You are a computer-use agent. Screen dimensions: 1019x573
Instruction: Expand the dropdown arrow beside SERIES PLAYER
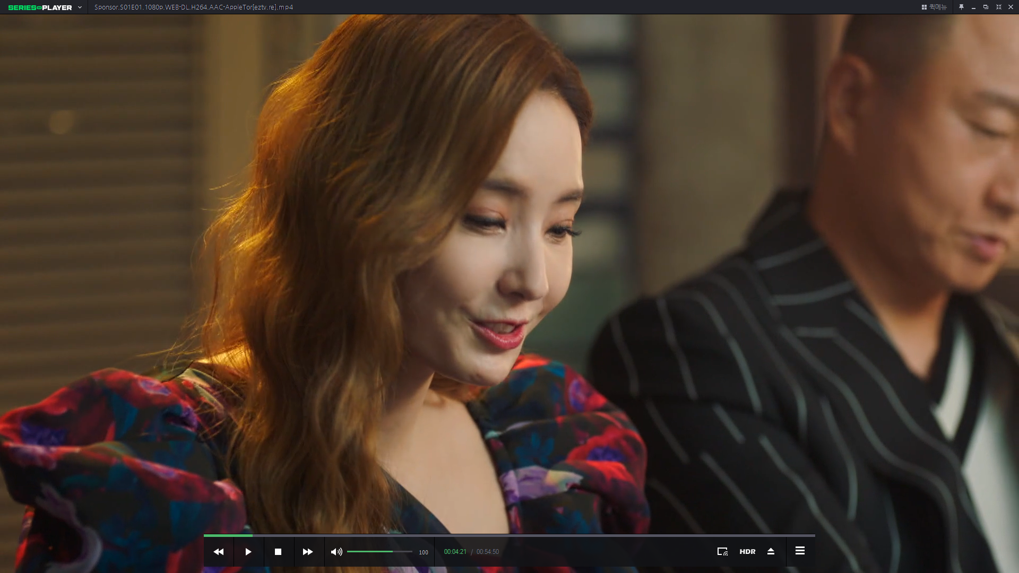(80, 7)
